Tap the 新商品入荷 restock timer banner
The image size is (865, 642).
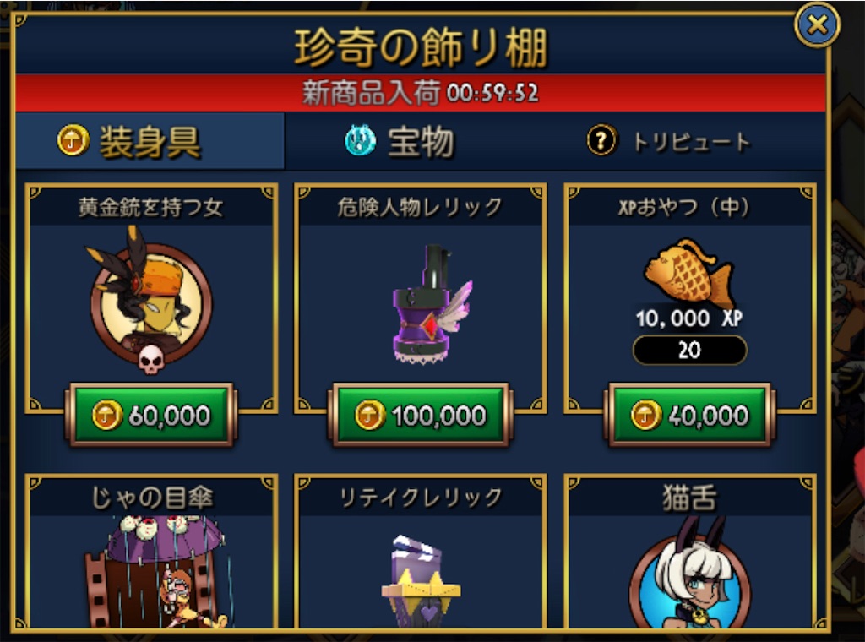click(421, 93)
